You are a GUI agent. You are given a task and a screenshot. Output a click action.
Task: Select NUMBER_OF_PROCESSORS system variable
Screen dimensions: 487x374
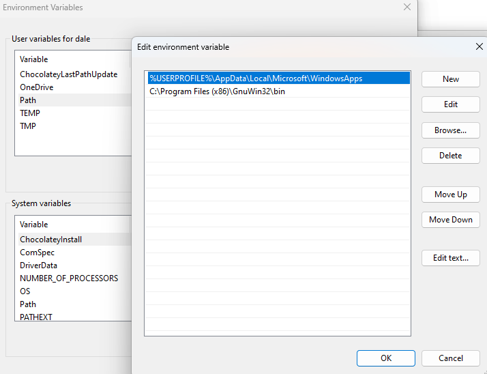pos(74,278)
